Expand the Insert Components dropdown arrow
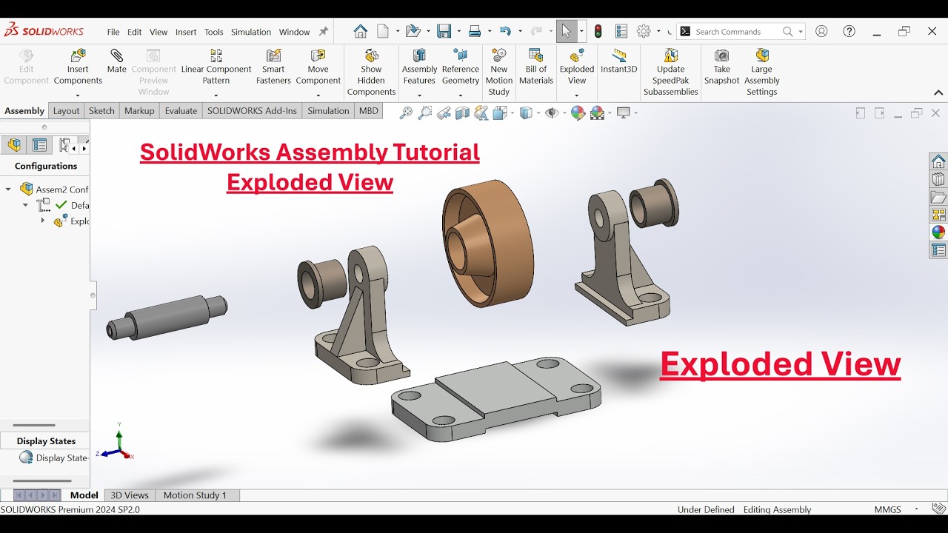This screenshot has height=533, width=948. click(78, 95)
